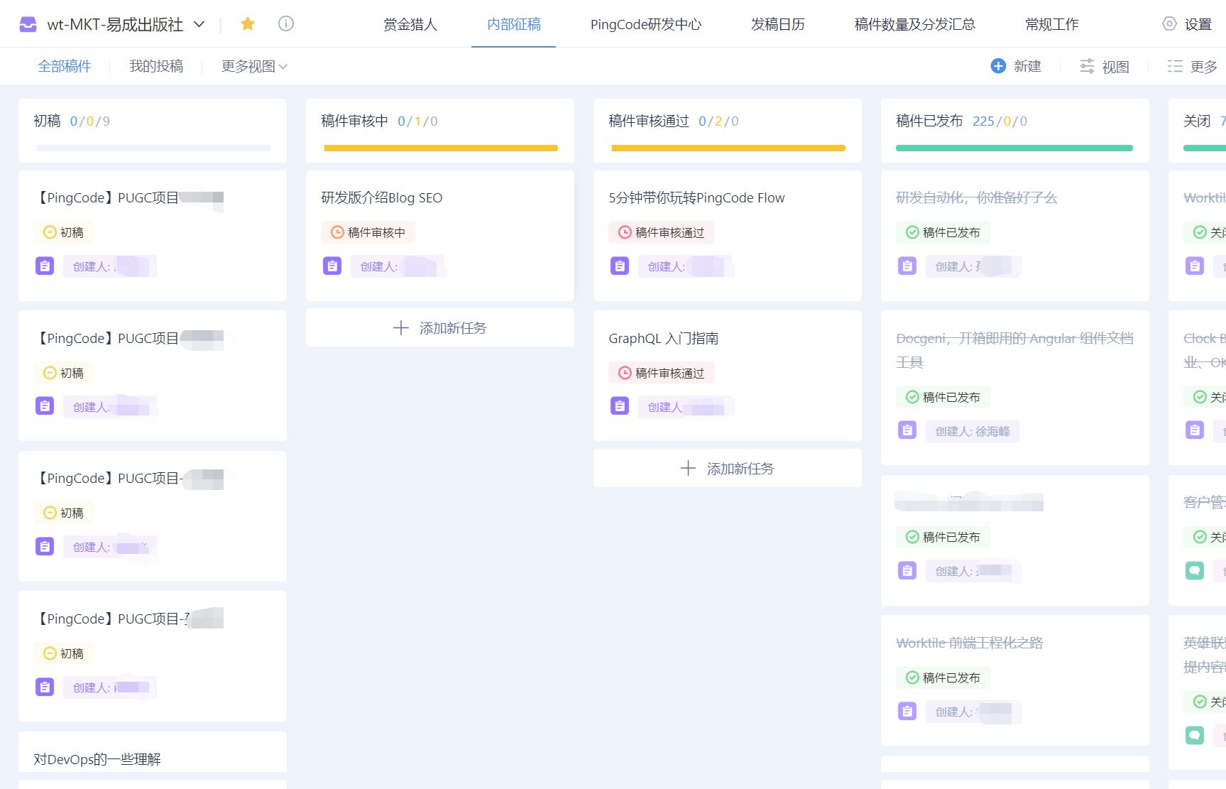Image resolution: width=1226 pixels, height=789 pixels.
Task: Click 稿件已发布 tag on 研发自动化 card
Action: 943,232
